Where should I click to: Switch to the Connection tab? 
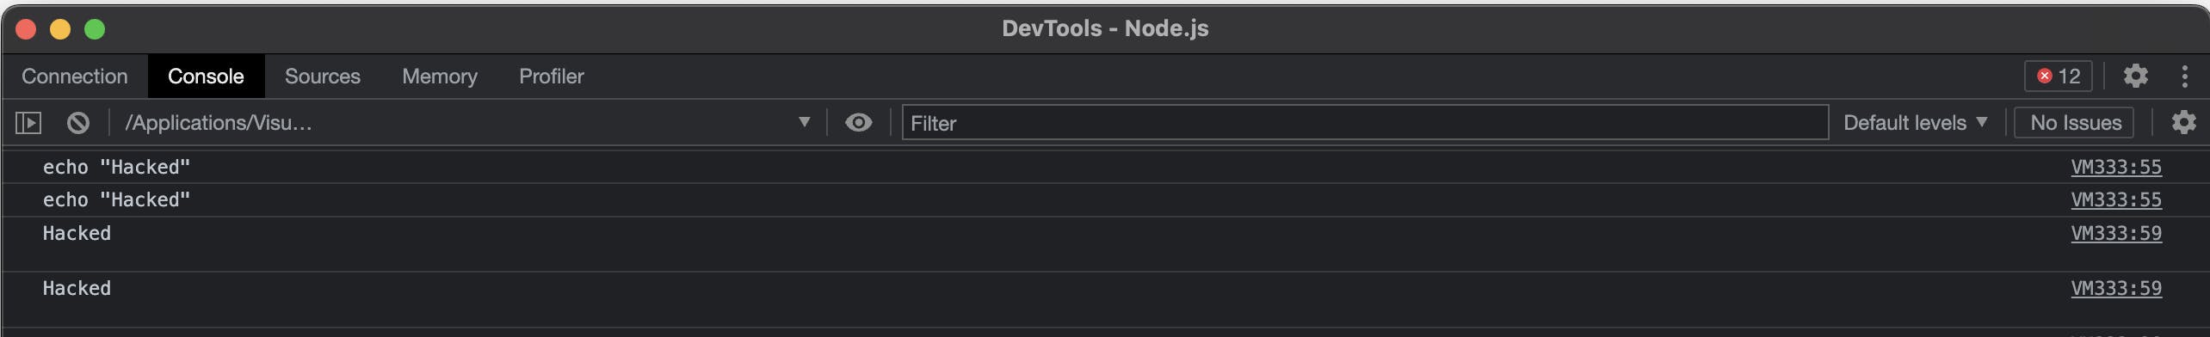tap(74, 77)
